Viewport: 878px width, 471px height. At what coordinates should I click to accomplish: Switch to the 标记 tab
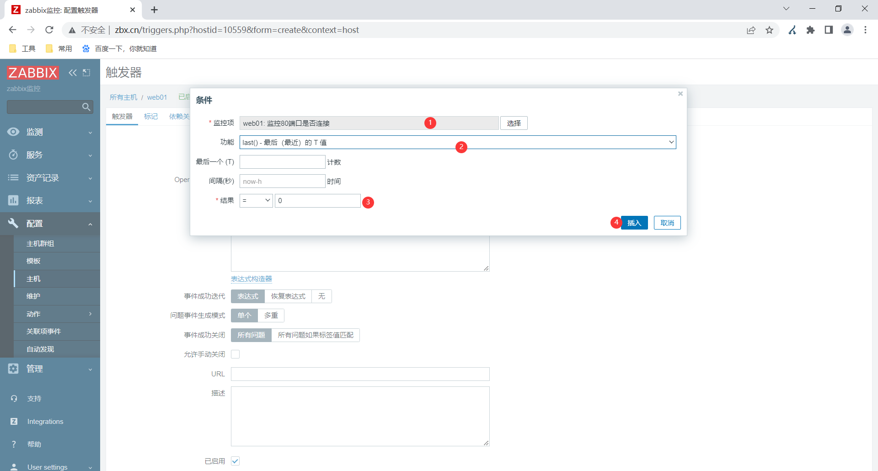click(151, 117)
